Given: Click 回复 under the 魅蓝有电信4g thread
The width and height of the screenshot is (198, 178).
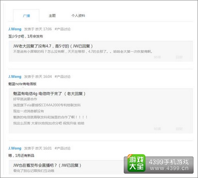Looking at the screenshot, I should click(179, 129).
